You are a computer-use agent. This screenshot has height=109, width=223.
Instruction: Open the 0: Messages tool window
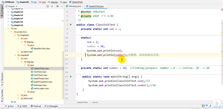pyautogui.click(x=51, y=106)
